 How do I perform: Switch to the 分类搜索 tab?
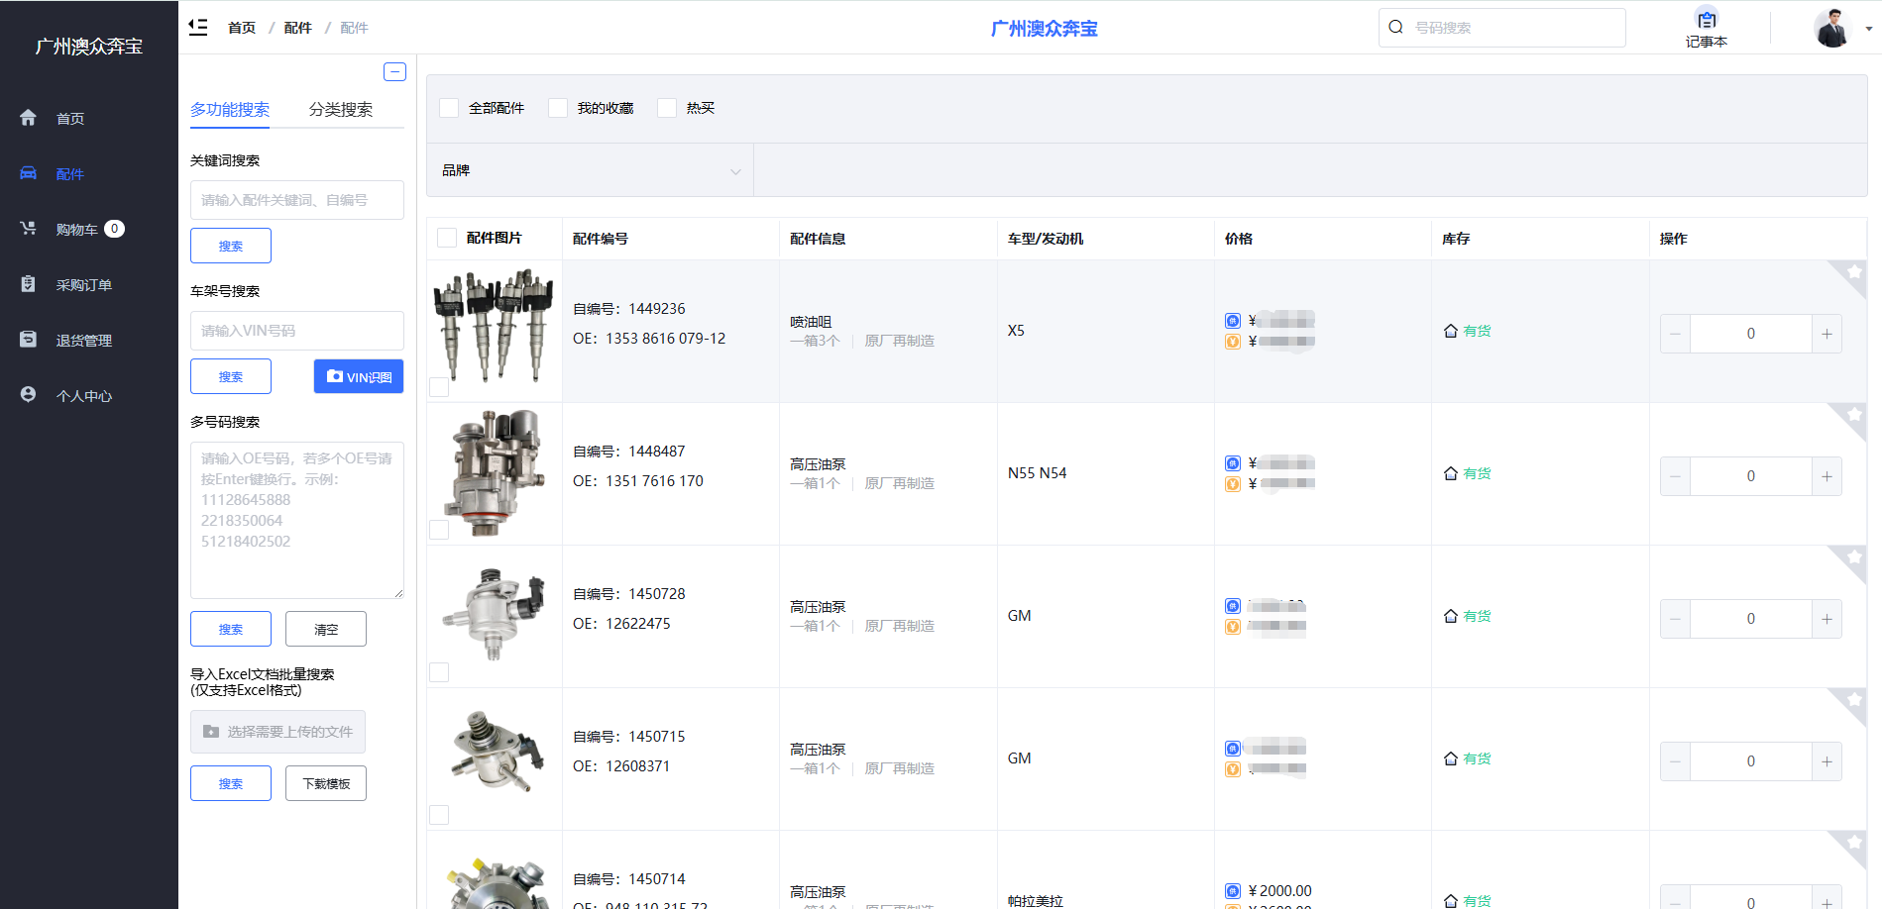coord(341,110)
